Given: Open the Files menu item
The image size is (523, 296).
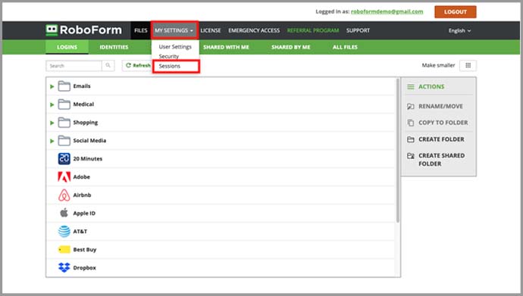Looking at the screenshot, I should pyautogui.click(x=140, y=30).
